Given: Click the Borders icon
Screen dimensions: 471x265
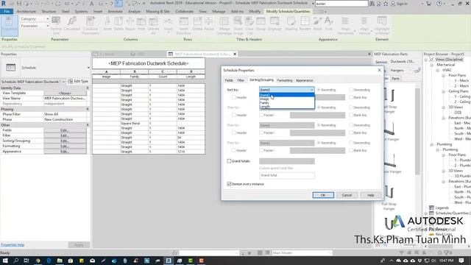Looking at the screenshot, I should pyautogui.click(x=305, y=24).
